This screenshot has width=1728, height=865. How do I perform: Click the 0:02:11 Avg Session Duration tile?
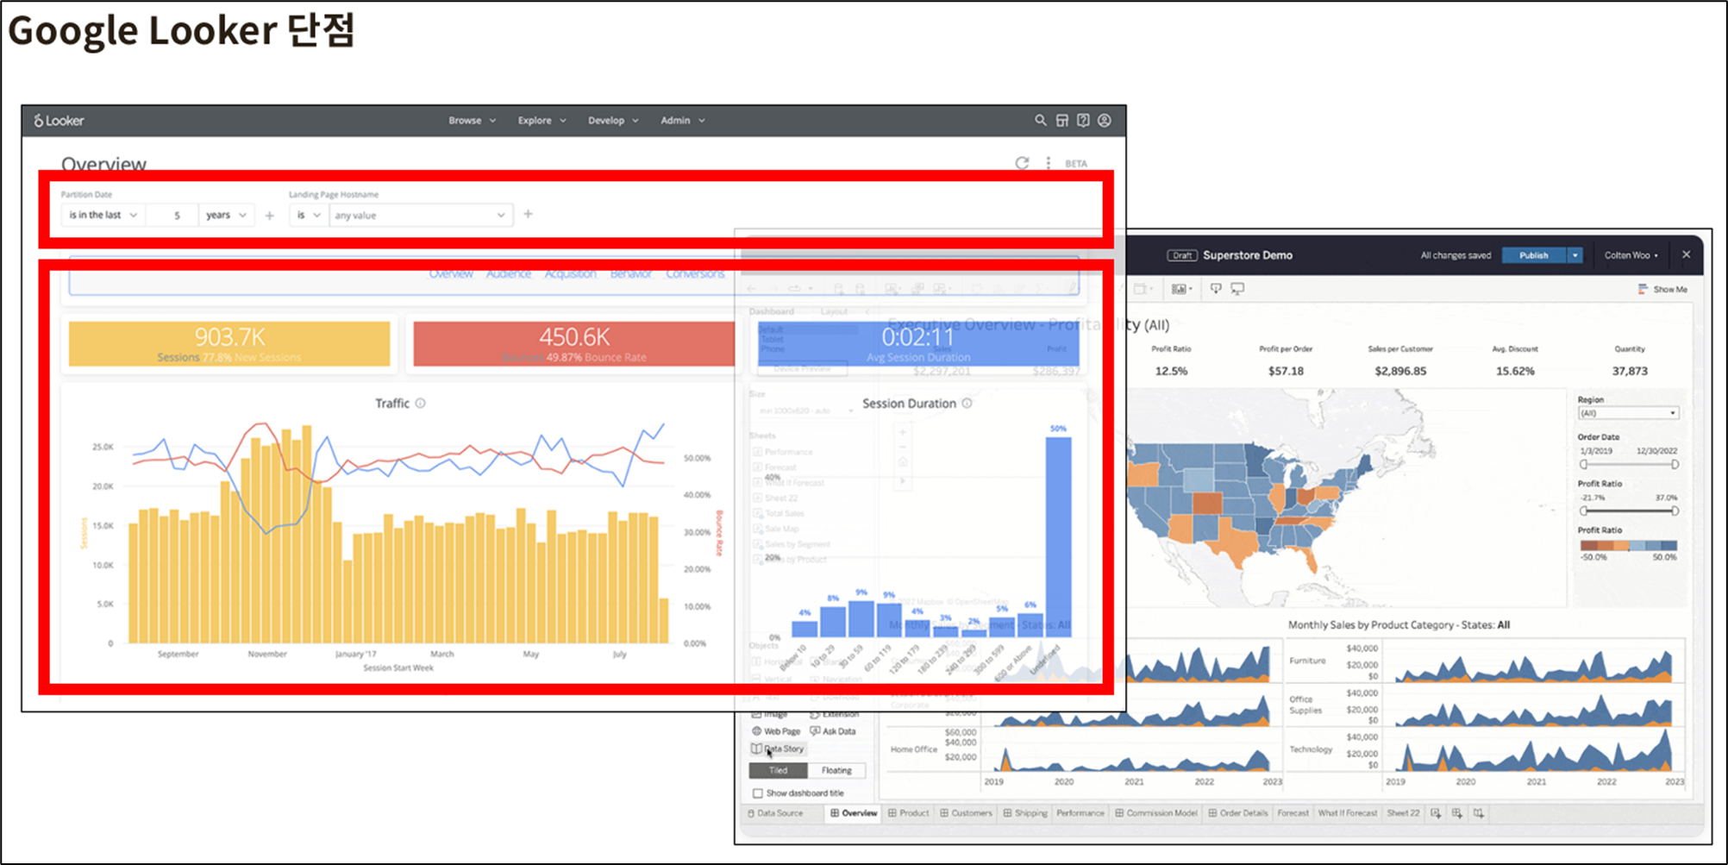[918, 343]
